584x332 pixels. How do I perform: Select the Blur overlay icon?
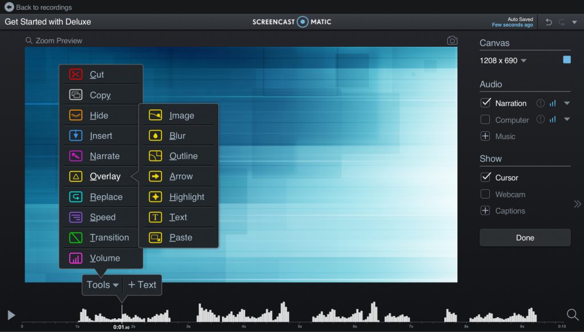pos(155,136)
